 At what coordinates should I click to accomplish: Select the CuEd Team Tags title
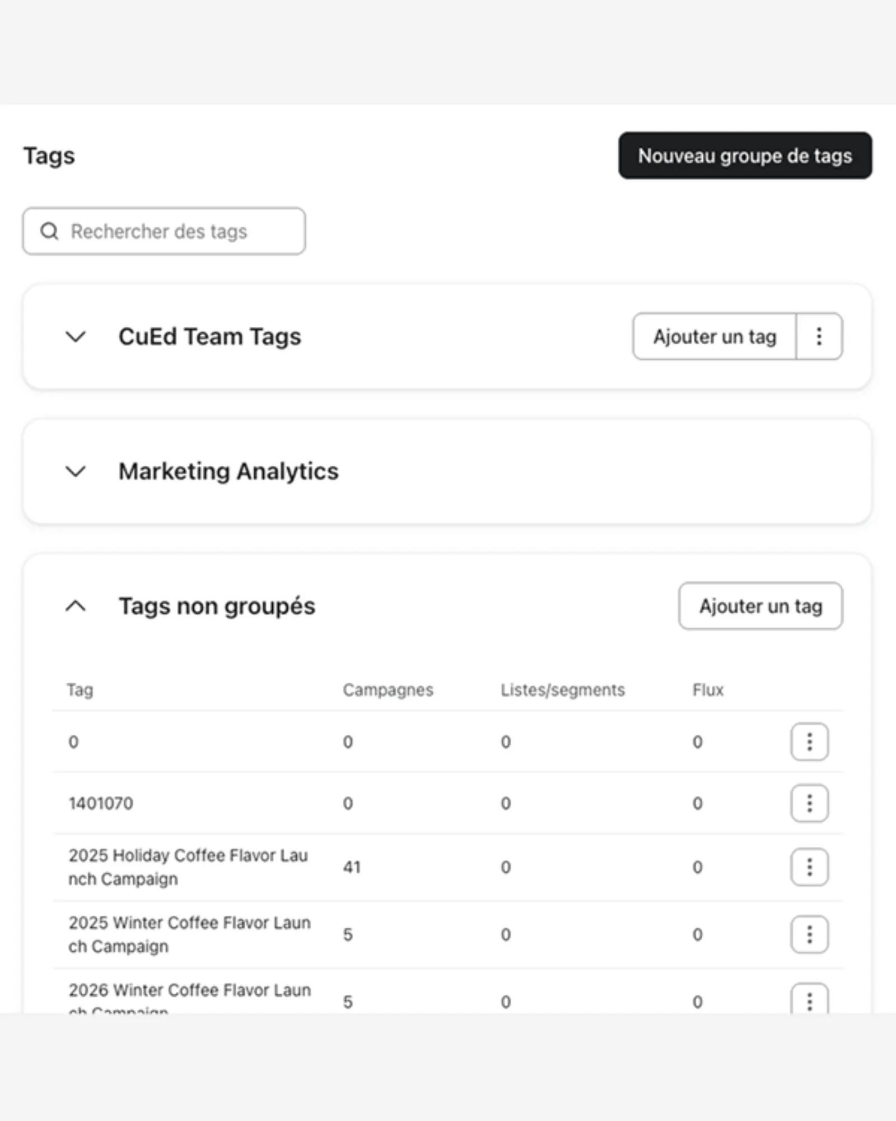click(x=210, y=336)
